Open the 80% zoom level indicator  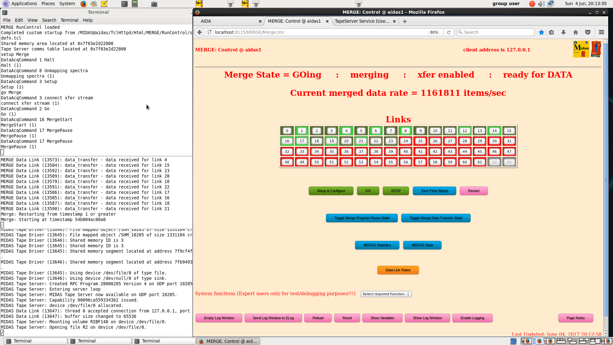[434, 32]
